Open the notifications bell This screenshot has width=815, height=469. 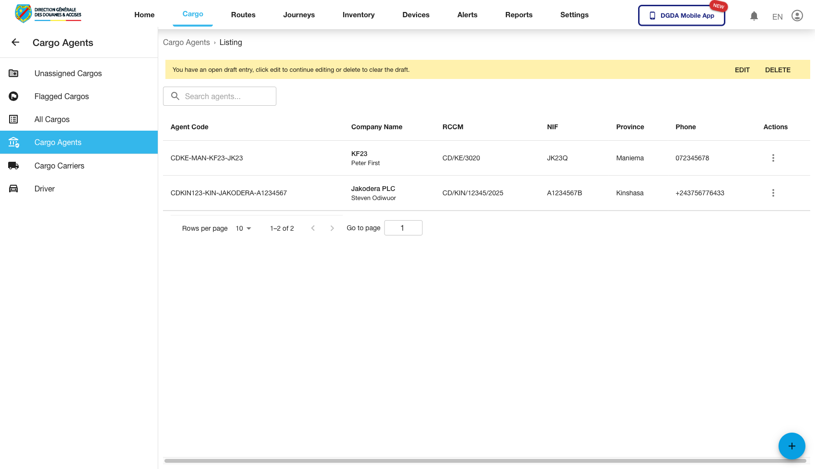pos(754,16)
